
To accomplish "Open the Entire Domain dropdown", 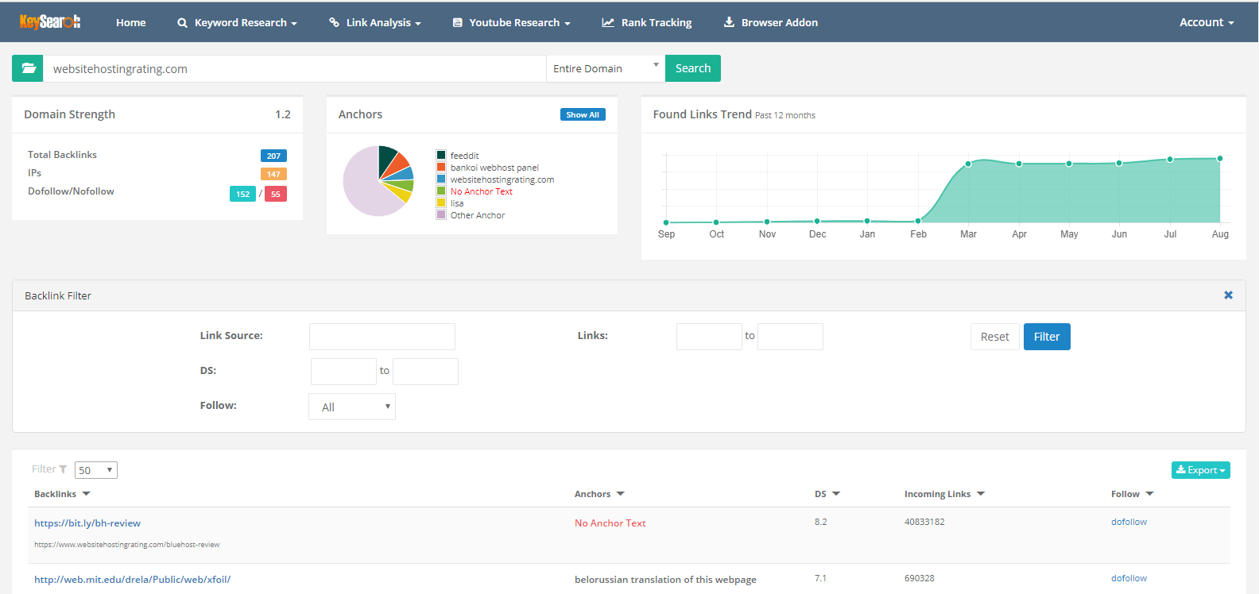I will coord(606,68).
